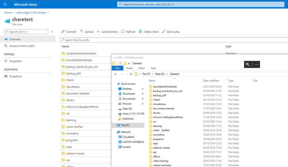Screen dimensions: 288x167
Task: Click the sharetest file share icon
Action: point(7,21)
